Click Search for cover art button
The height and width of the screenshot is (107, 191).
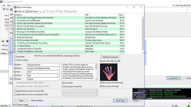coord(110,57)
